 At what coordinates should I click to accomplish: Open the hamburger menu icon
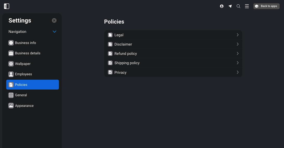[x=247, y=6]
